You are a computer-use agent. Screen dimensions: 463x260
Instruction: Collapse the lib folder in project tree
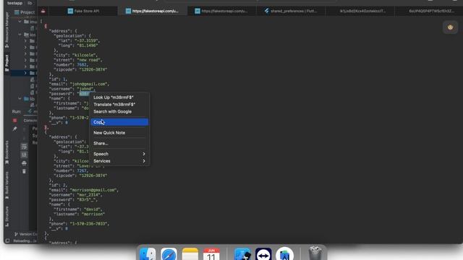point(20,98)
